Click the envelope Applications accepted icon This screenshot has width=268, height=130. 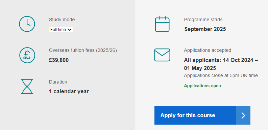pyautogui.click(x=162, y=55)
